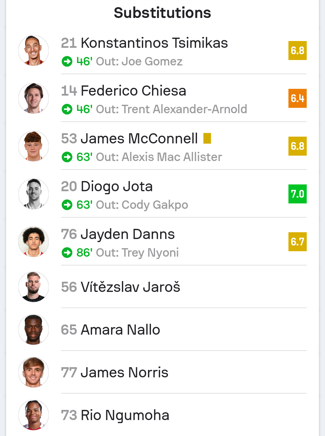
Task: Tap Konstantinos Tsimikas' player photo
Action: (34, 51)
